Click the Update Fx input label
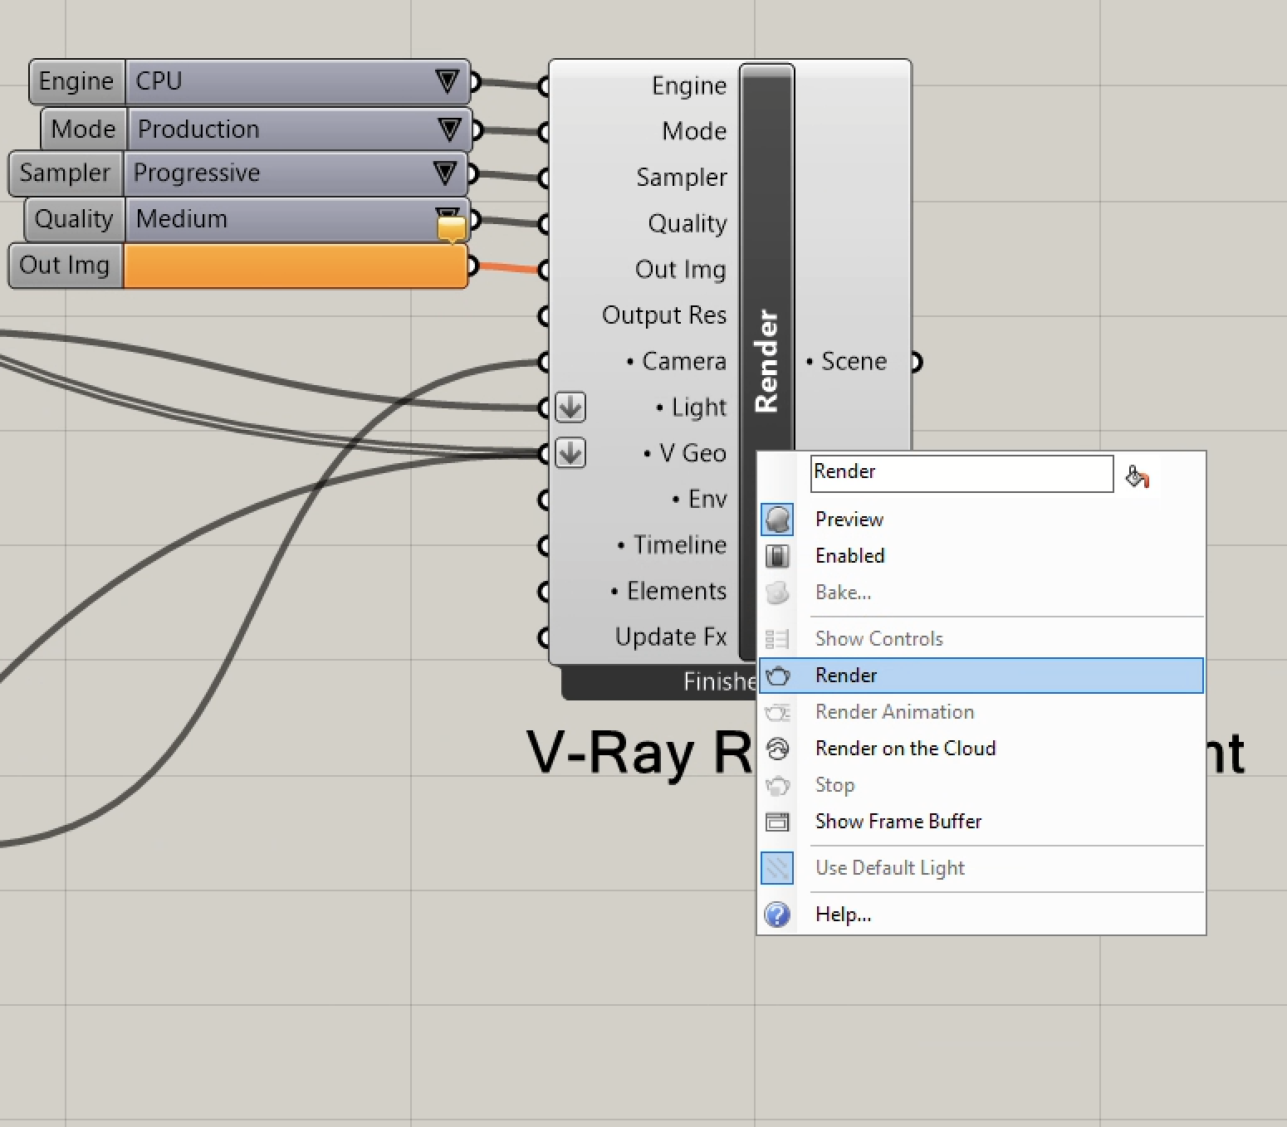The height and width of the screenshot is (1127, 1287). (671, 637)
